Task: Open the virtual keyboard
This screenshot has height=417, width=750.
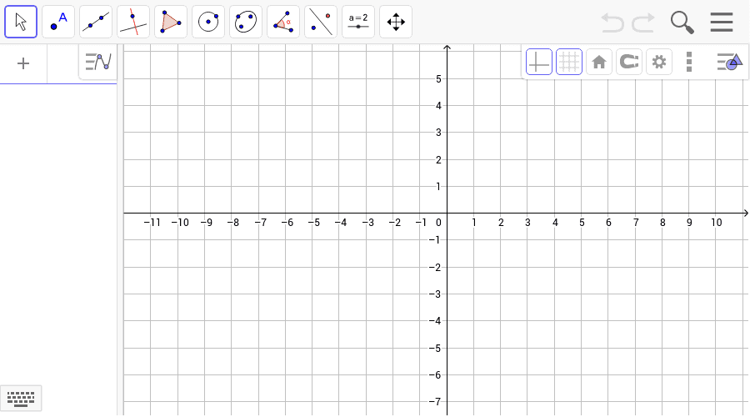Action: (21, 399)
